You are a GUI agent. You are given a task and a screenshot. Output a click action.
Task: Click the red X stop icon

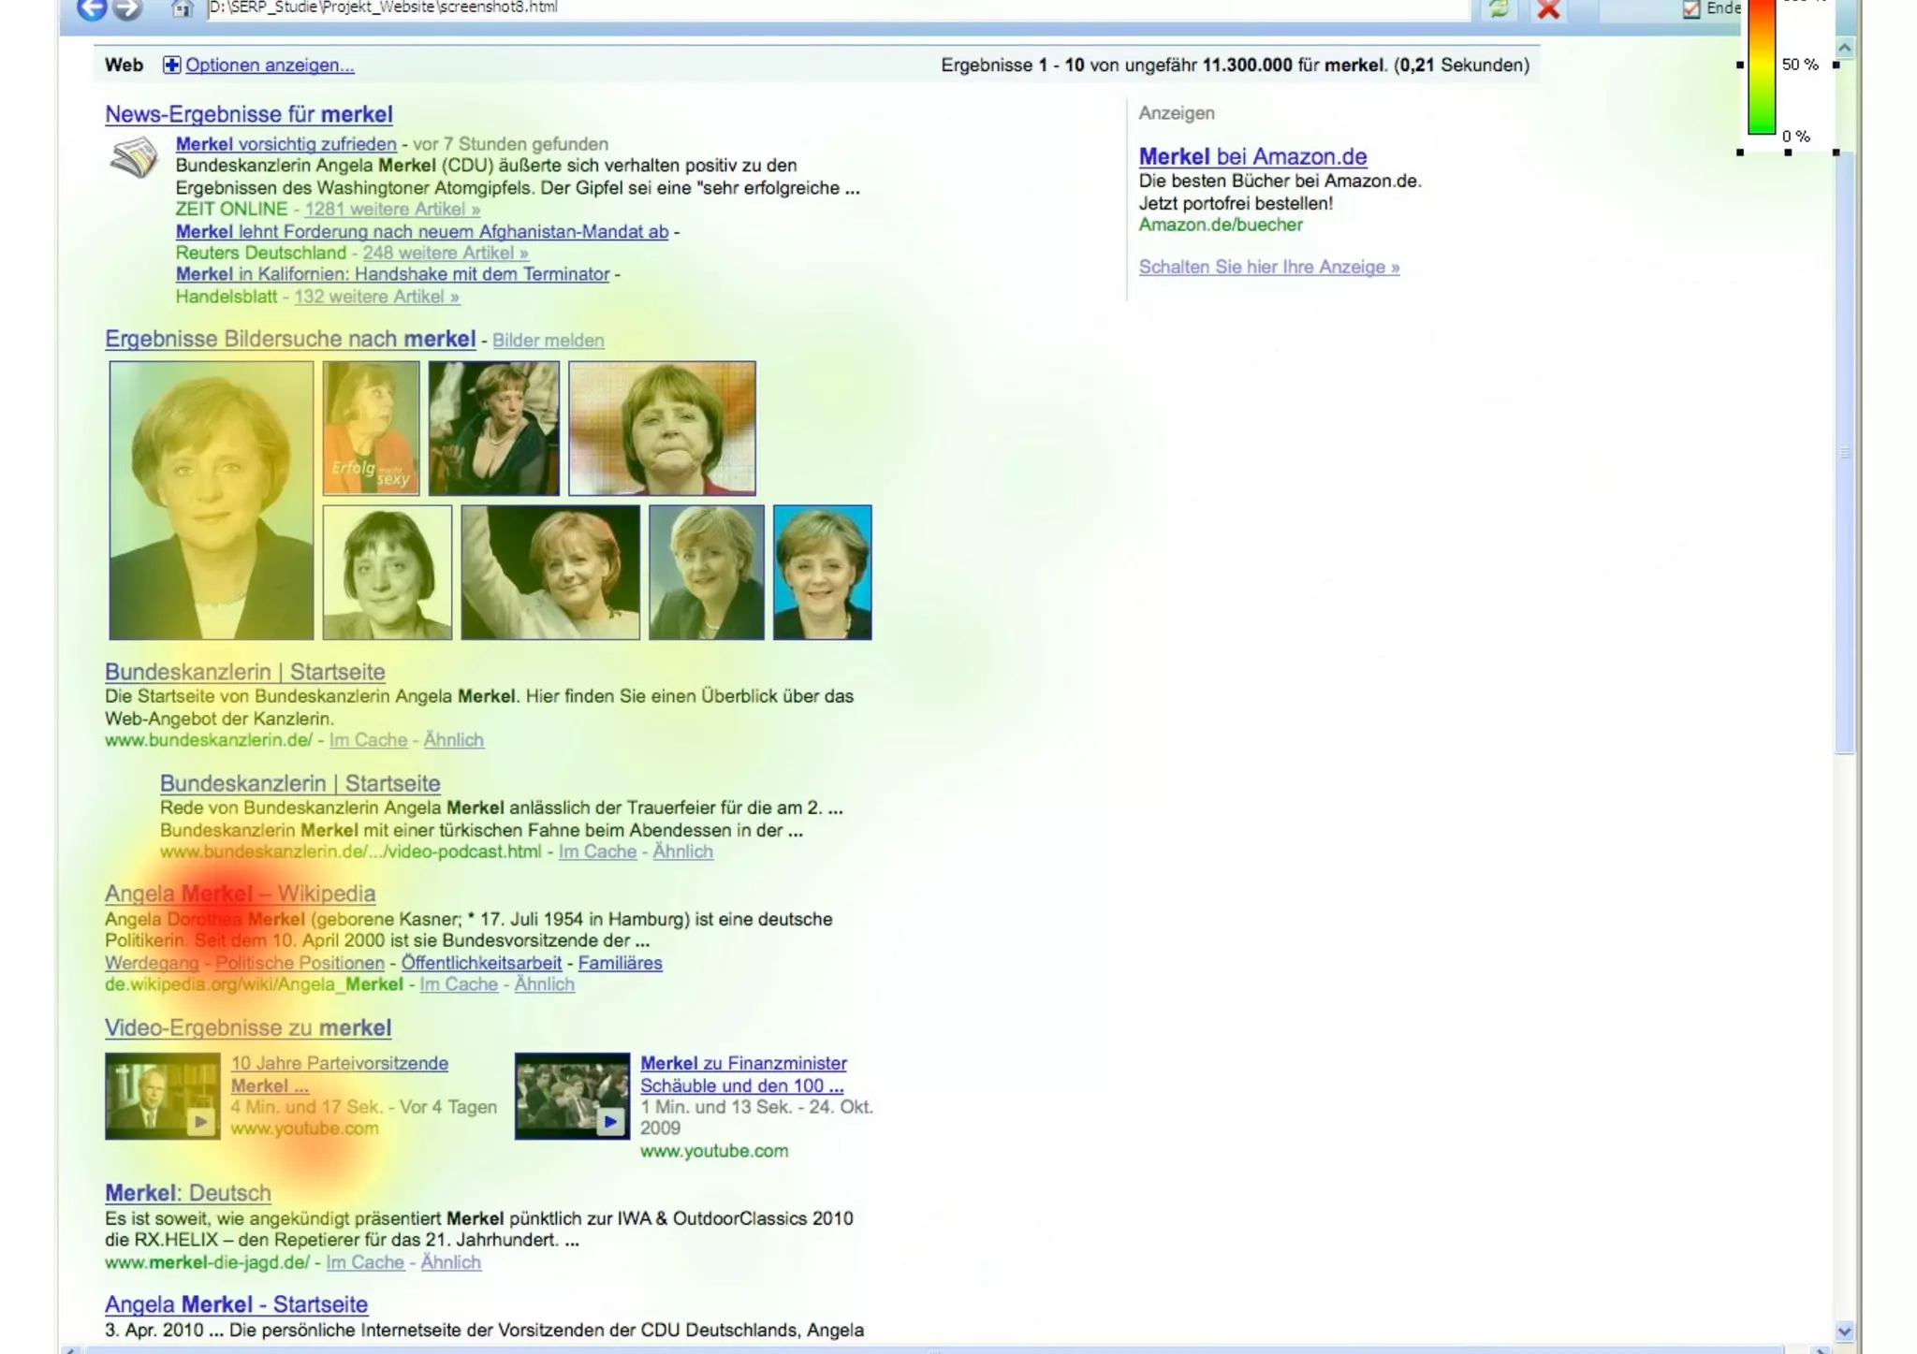click(x=1548, y=9)
